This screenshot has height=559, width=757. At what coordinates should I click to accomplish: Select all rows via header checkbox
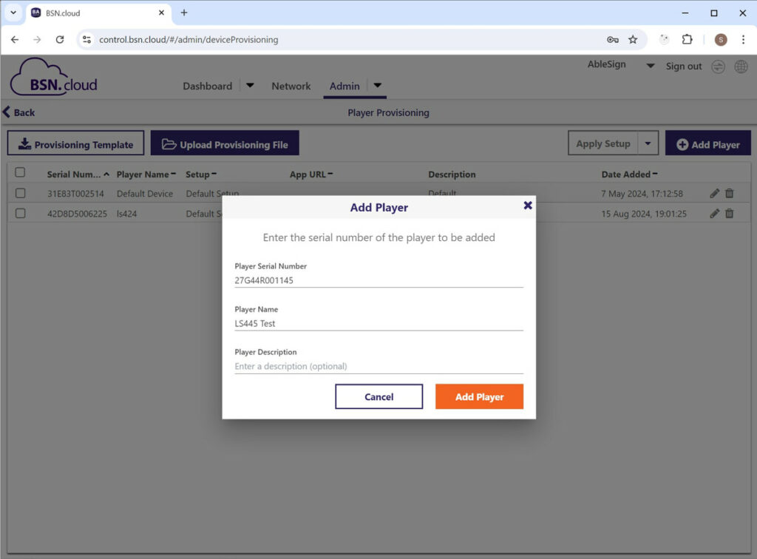click(x=20, y=172)
